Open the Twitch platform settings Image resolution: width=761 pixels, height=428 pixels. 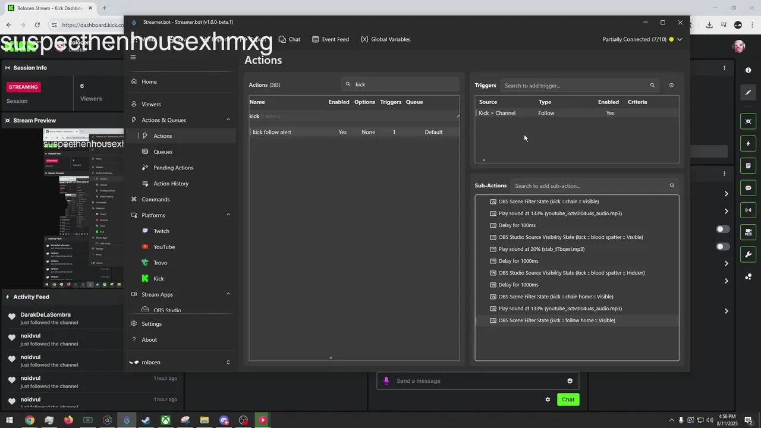tap(161, 231)
